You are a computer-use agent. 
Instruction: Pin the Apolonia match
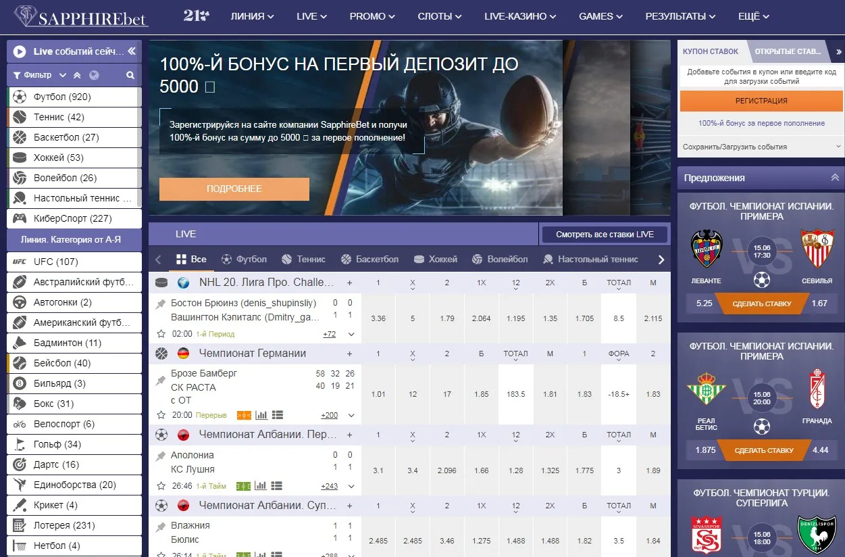click(x=161, y=457)
